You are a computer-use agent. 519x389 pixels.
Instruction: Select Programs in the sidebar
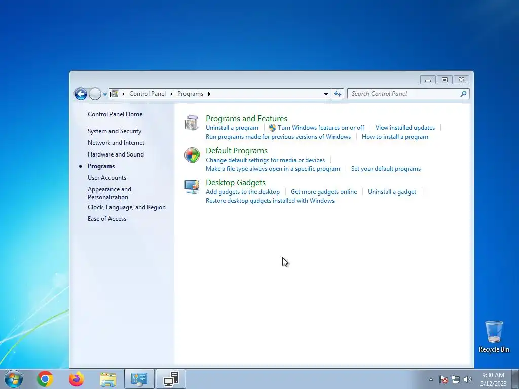(x=101, y=166)
